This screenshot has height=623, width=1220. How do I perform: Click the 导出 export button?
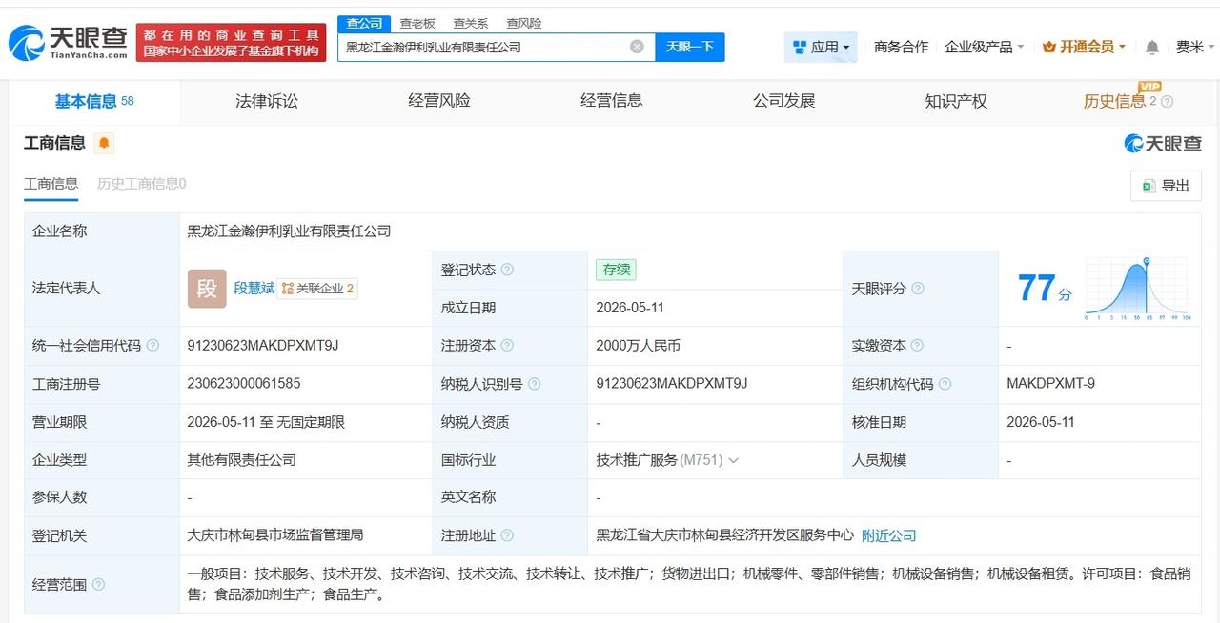1166,186
